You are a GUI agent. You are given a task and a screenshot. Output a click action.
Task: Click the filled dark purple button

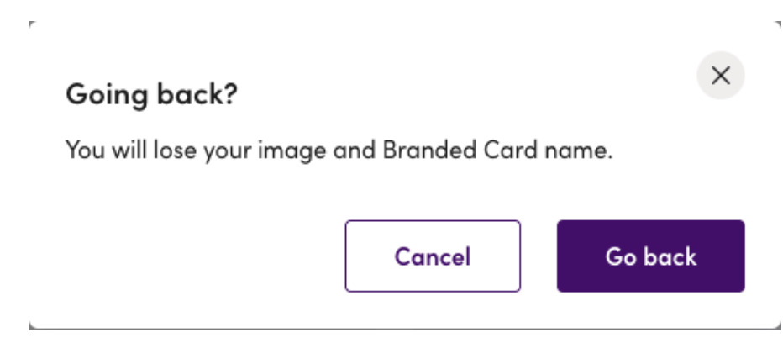coord(650,256)
